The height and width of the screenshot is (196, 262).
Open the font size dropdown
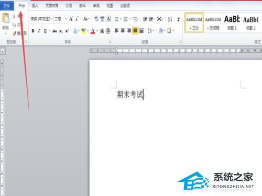point(66,19)
